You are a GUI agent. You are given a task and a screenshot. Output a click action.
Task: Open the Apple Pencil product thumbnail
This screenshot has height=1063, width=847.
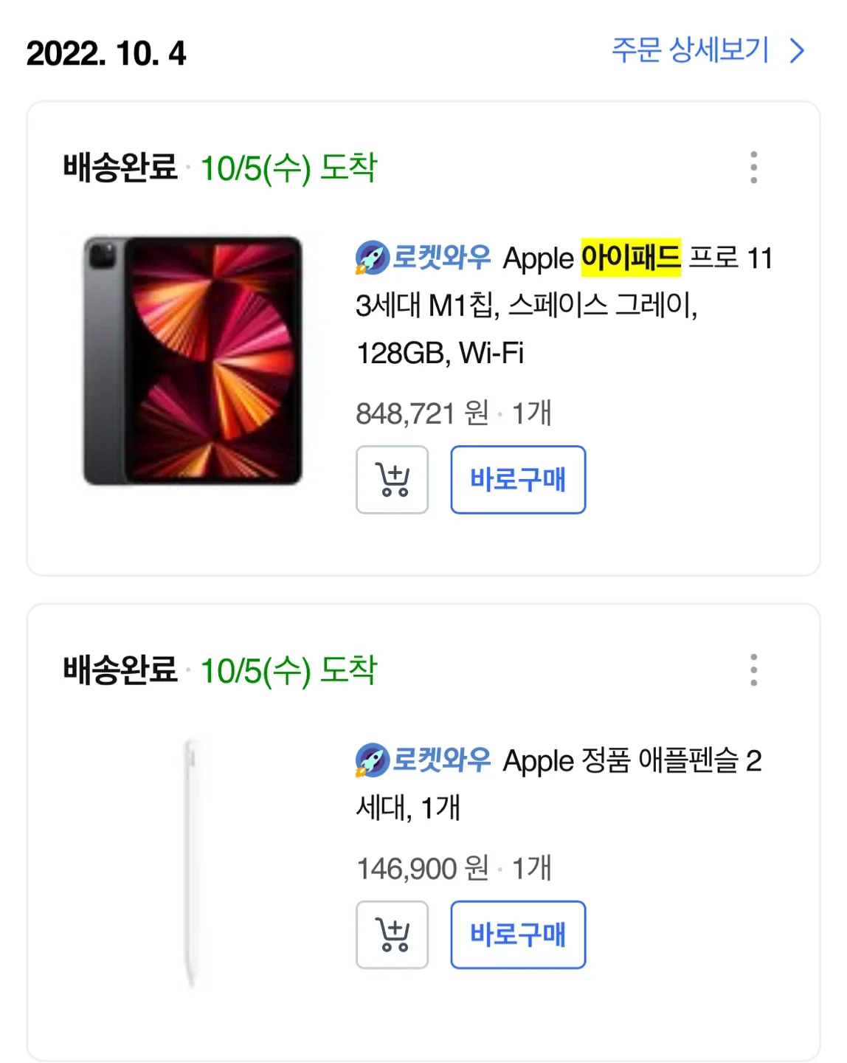click(x=190, y=862)
